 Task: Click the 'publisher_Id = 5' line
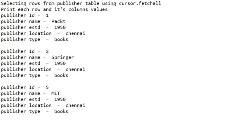point(25,88)
